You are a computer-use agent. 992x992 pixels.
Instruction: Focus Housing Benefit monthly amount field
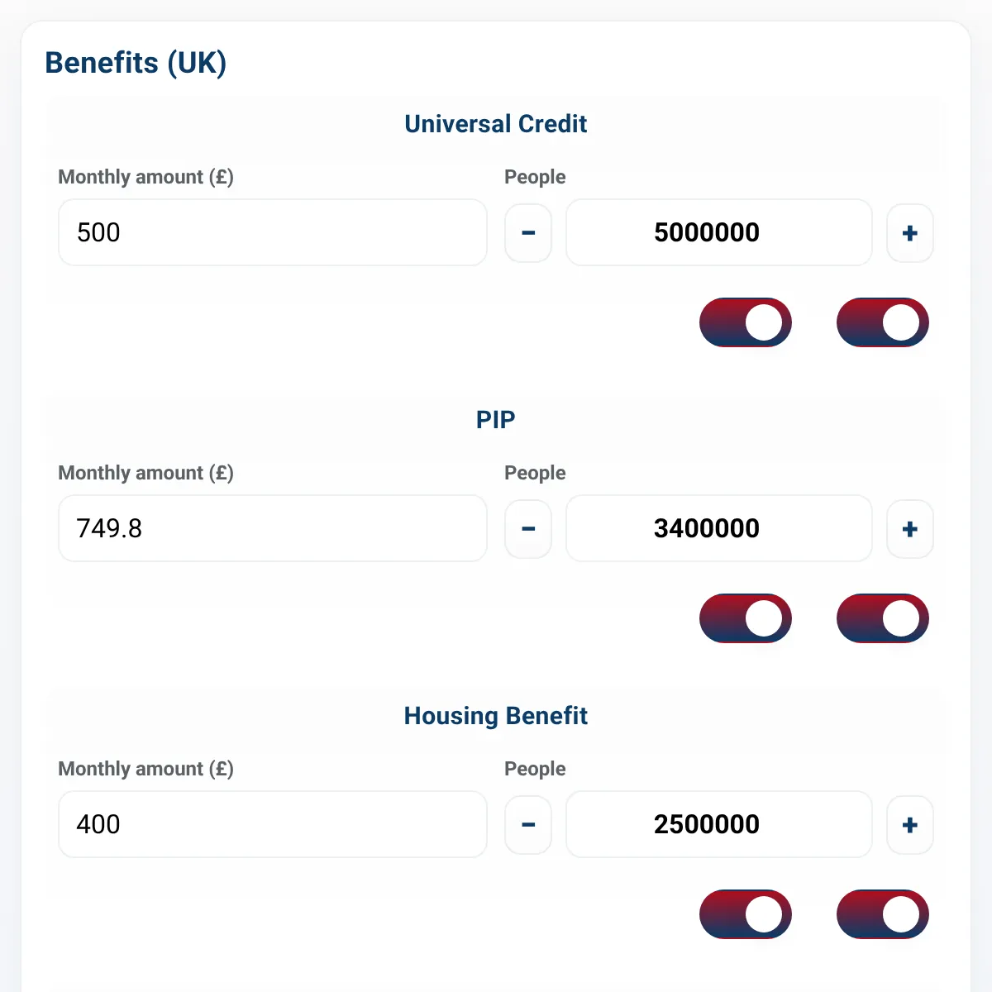pos(273,824)
